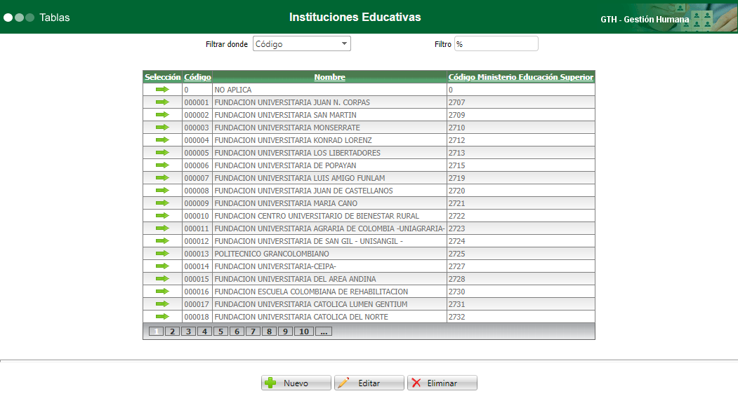
Task: Click the ministry code cell 2707
Action: (x=520, y=102)
